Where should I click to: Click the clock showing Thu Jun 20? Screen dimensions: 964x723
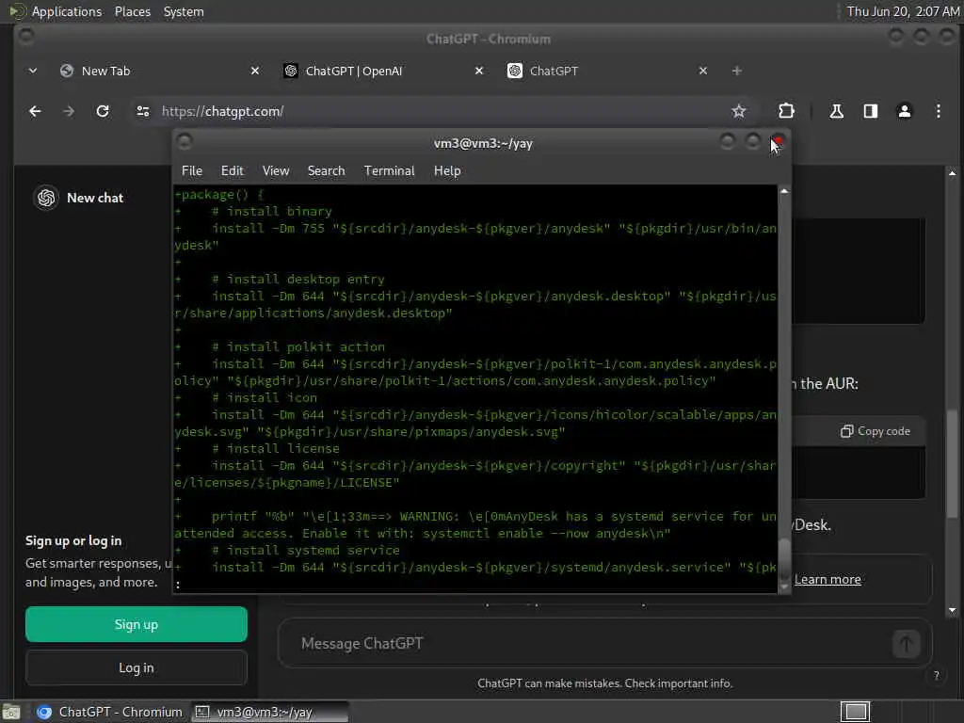(903, 11)
